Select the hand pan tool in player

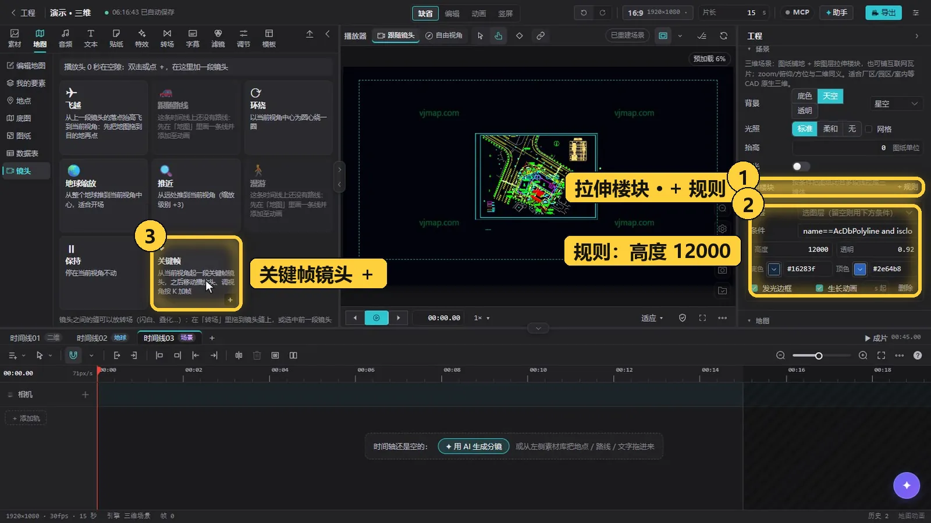click(x=499, y=35)
